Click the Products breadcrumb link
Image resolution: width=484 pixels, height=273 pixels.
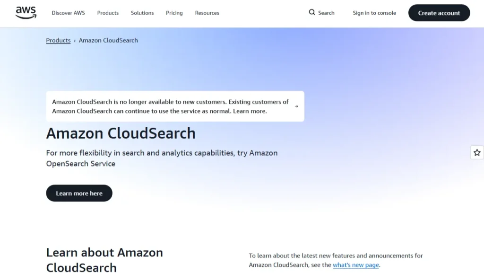tap(58, 41)
